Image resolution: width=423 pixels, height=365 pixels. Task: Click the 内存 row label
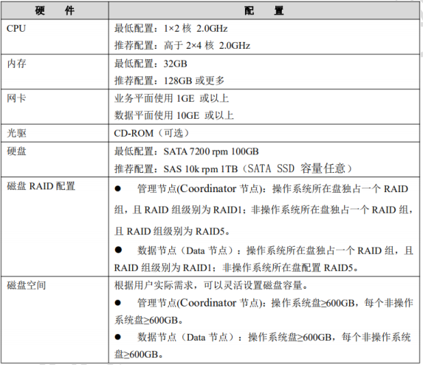[16, 64]
